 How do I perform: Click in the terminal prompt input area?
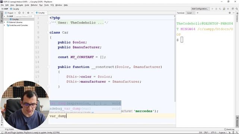[x=182, y=40]
